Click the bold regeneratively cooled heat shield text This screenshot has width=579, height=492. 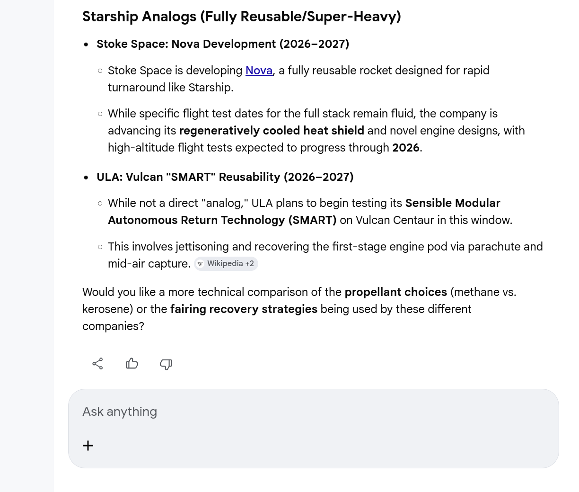point(272,131)
